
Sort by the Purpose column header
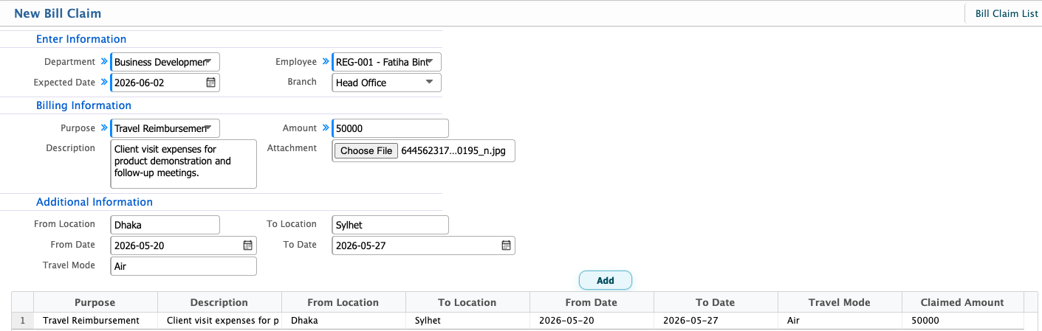[95, 302]
